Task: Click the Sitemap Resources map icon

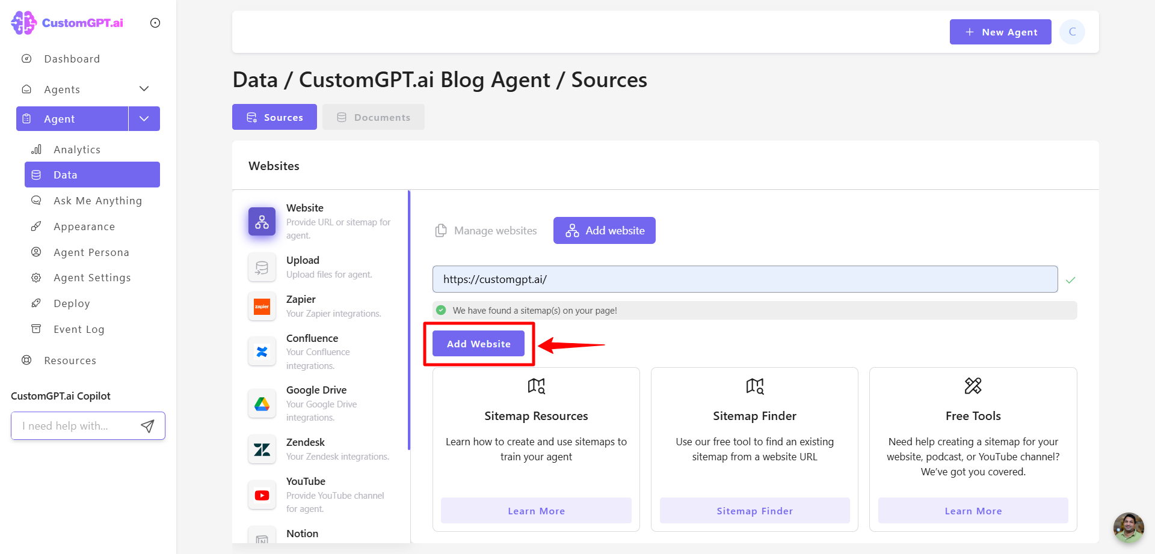Action: tap(536, 386)
